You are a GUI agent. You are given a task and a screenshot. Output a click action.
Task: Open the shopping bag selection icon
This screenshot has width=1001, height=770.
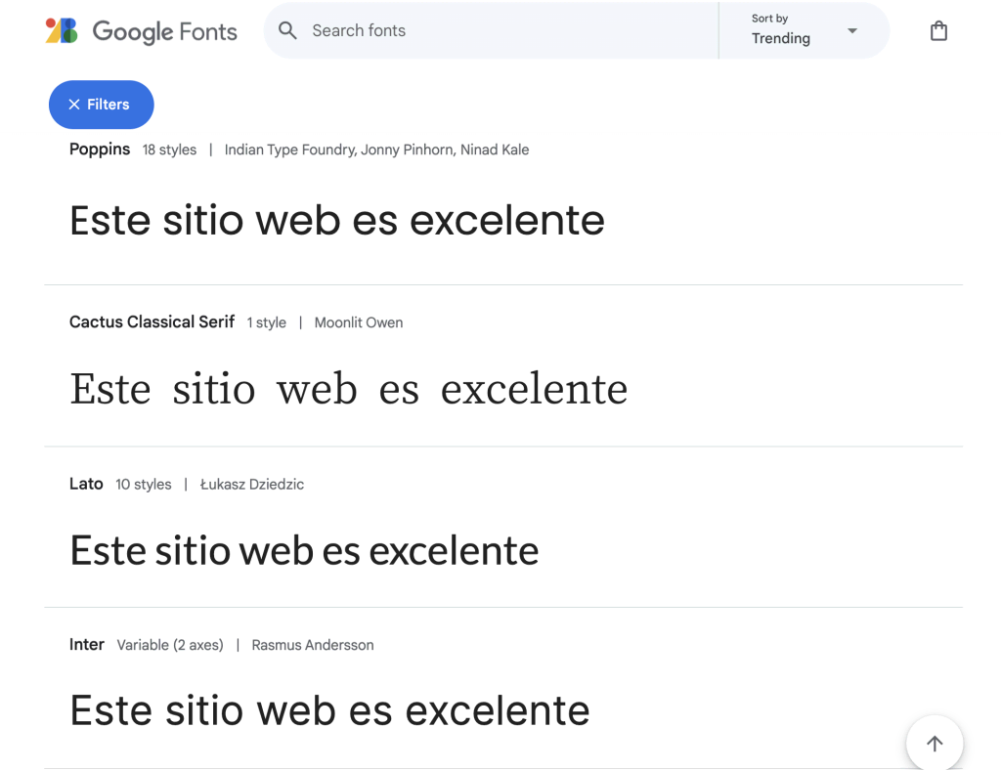point(938,31)
